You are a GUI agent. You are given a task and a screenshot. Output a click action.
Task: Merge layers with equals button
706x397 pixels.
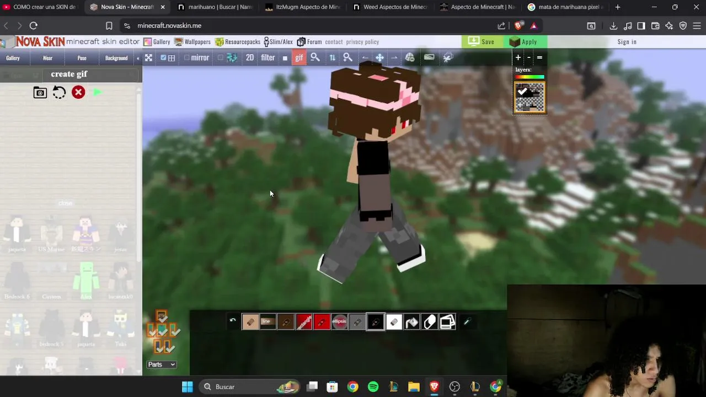pos(539,57)
